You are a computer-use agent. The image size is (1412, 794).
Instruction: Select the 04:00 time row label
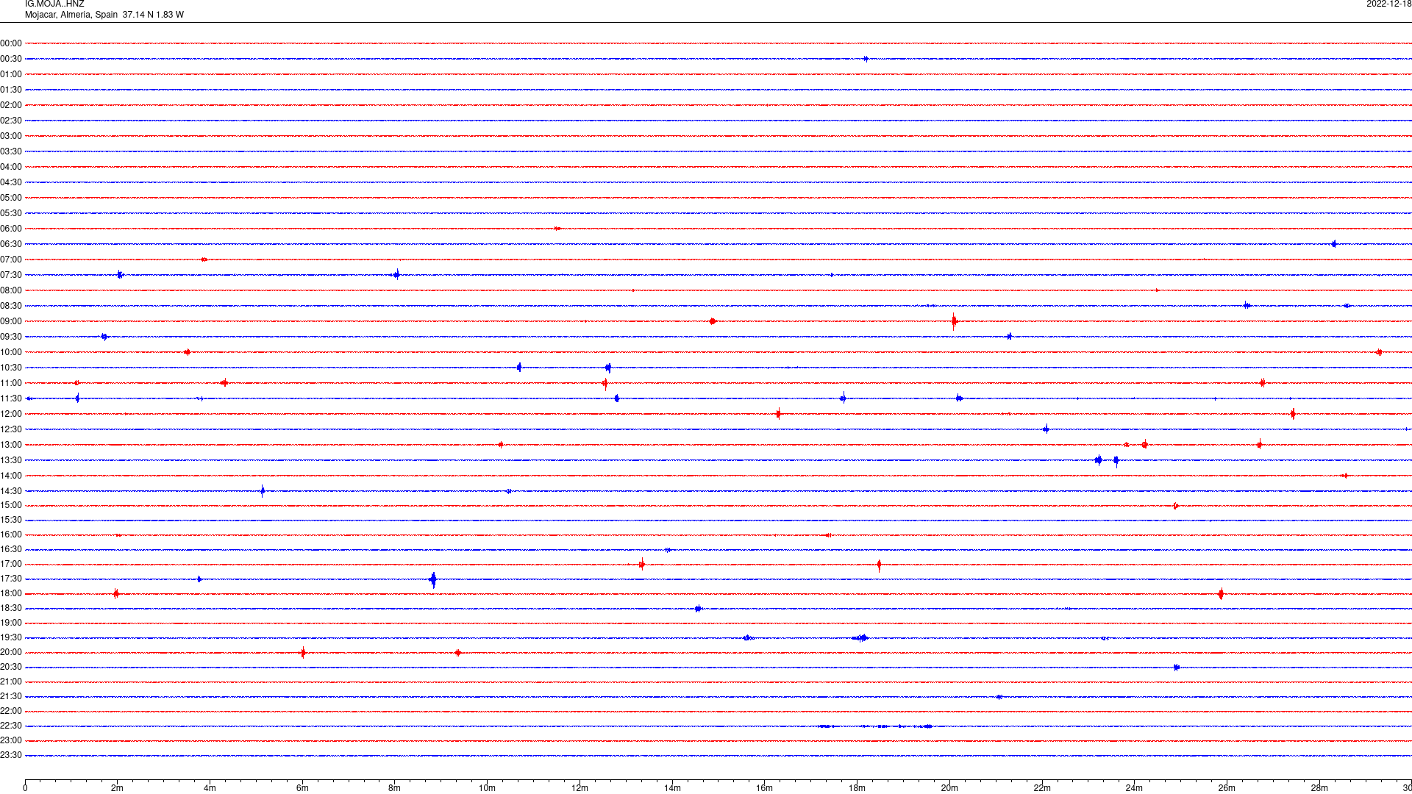[x=11, y=167]
